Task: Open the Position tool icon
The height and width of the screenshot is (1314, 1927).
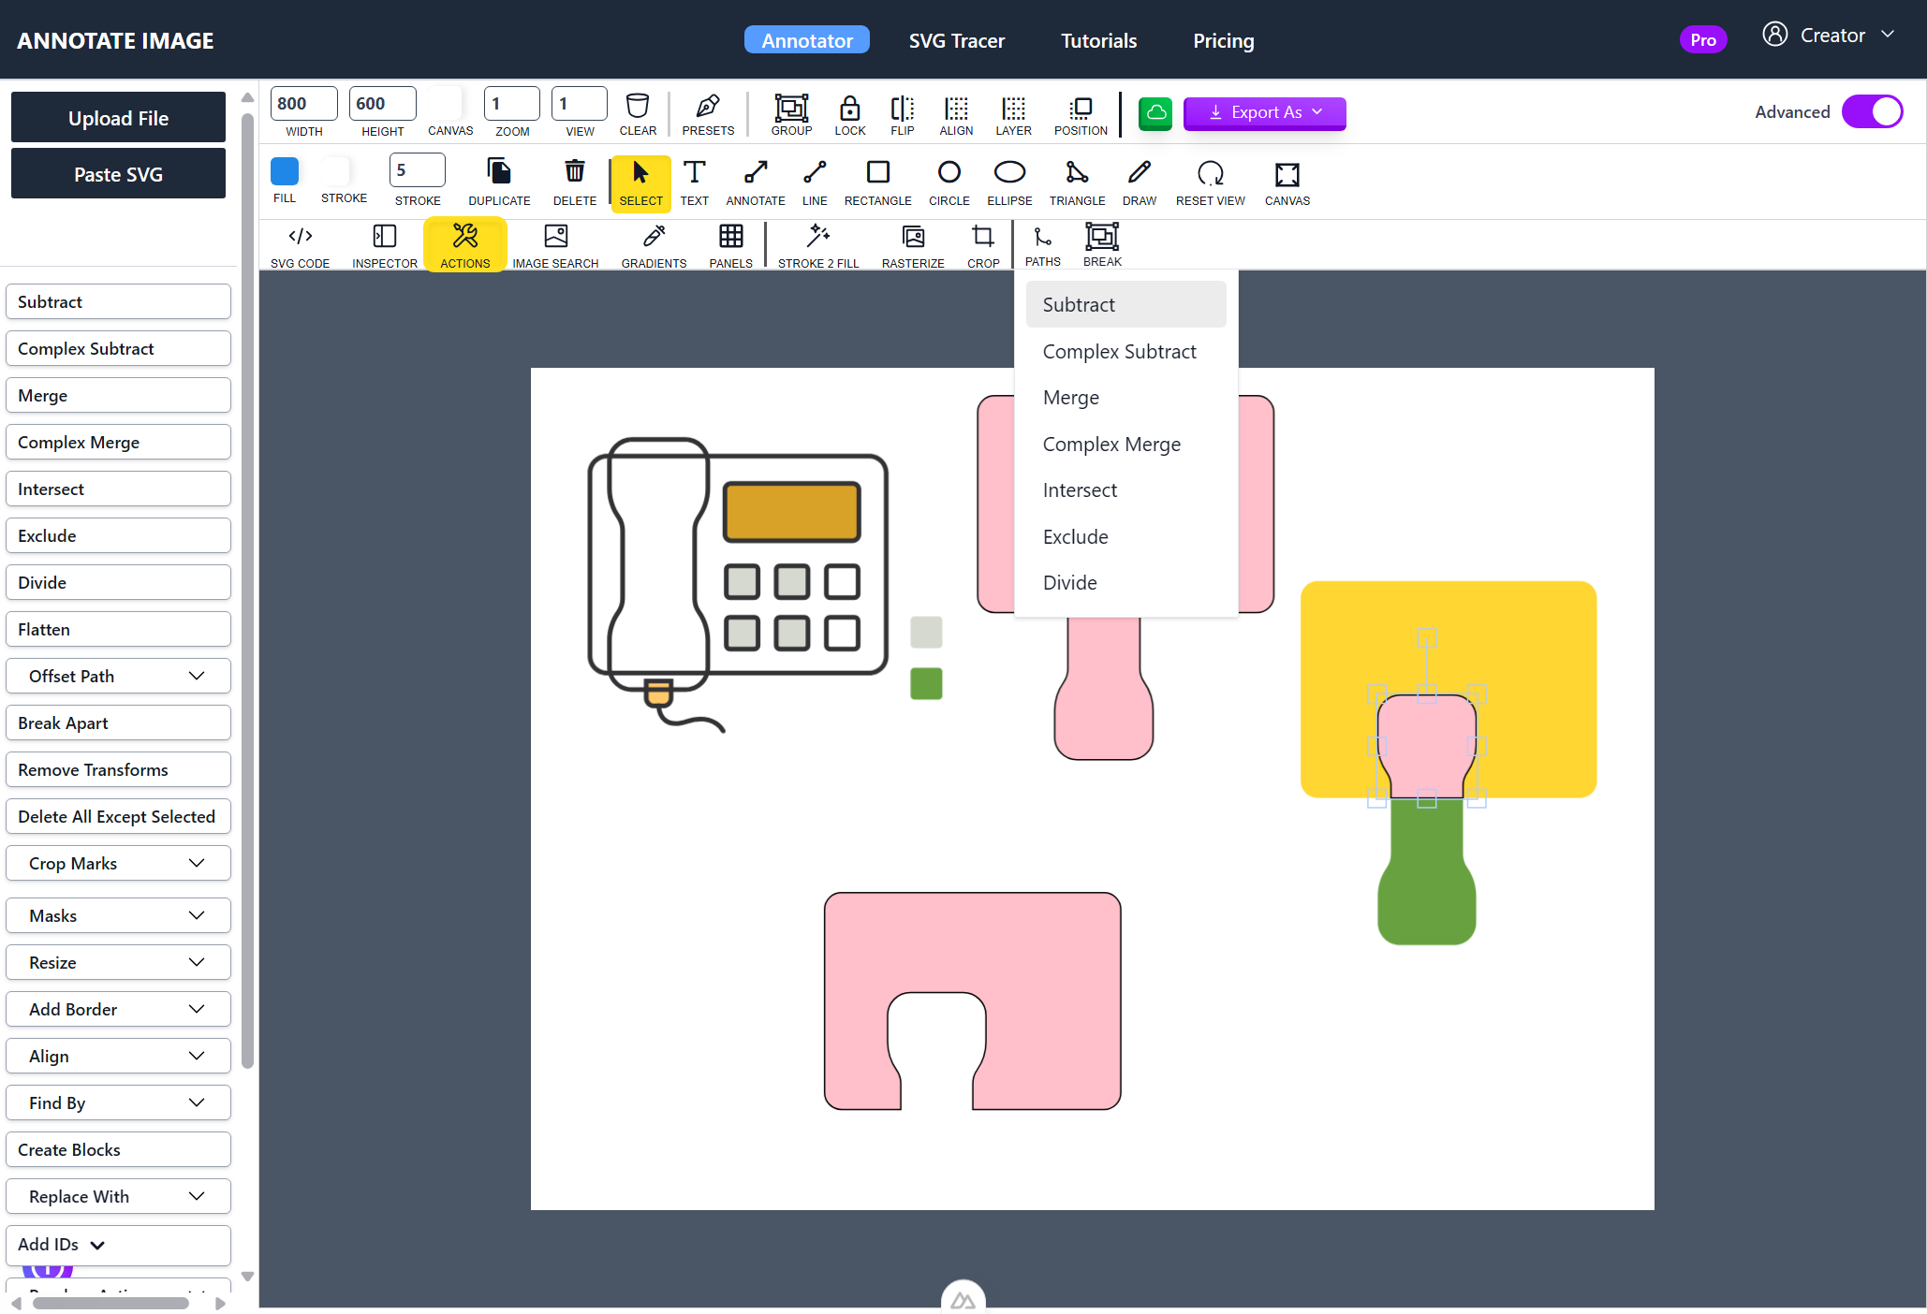Action: coord(1081,107)
